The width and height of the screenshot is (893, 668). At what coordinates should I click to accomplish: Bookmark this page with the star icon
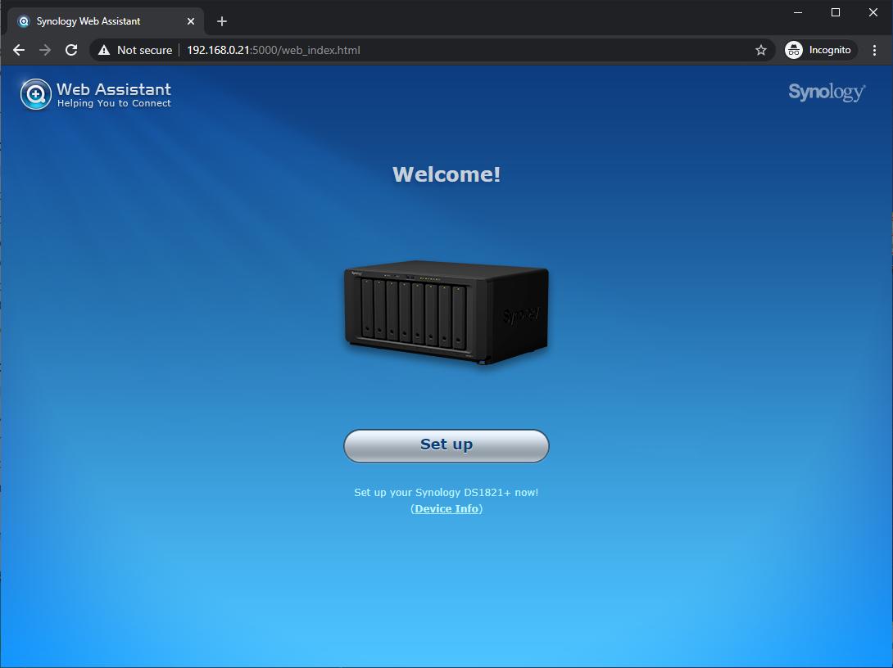[x=761, y=50]
